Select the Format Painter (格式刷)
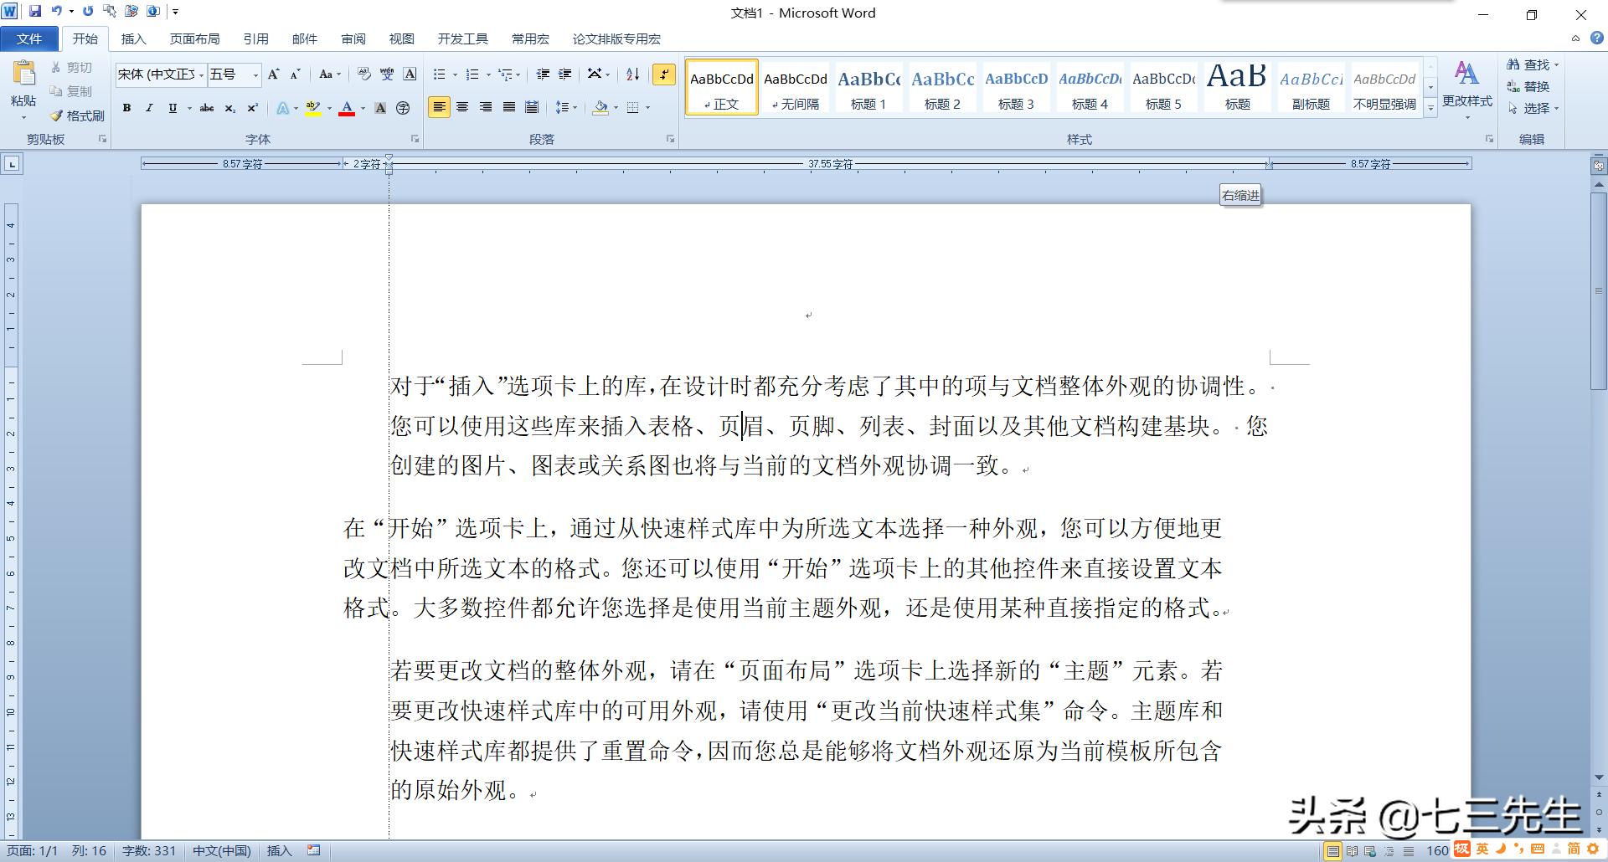 (x=81, y=115)
